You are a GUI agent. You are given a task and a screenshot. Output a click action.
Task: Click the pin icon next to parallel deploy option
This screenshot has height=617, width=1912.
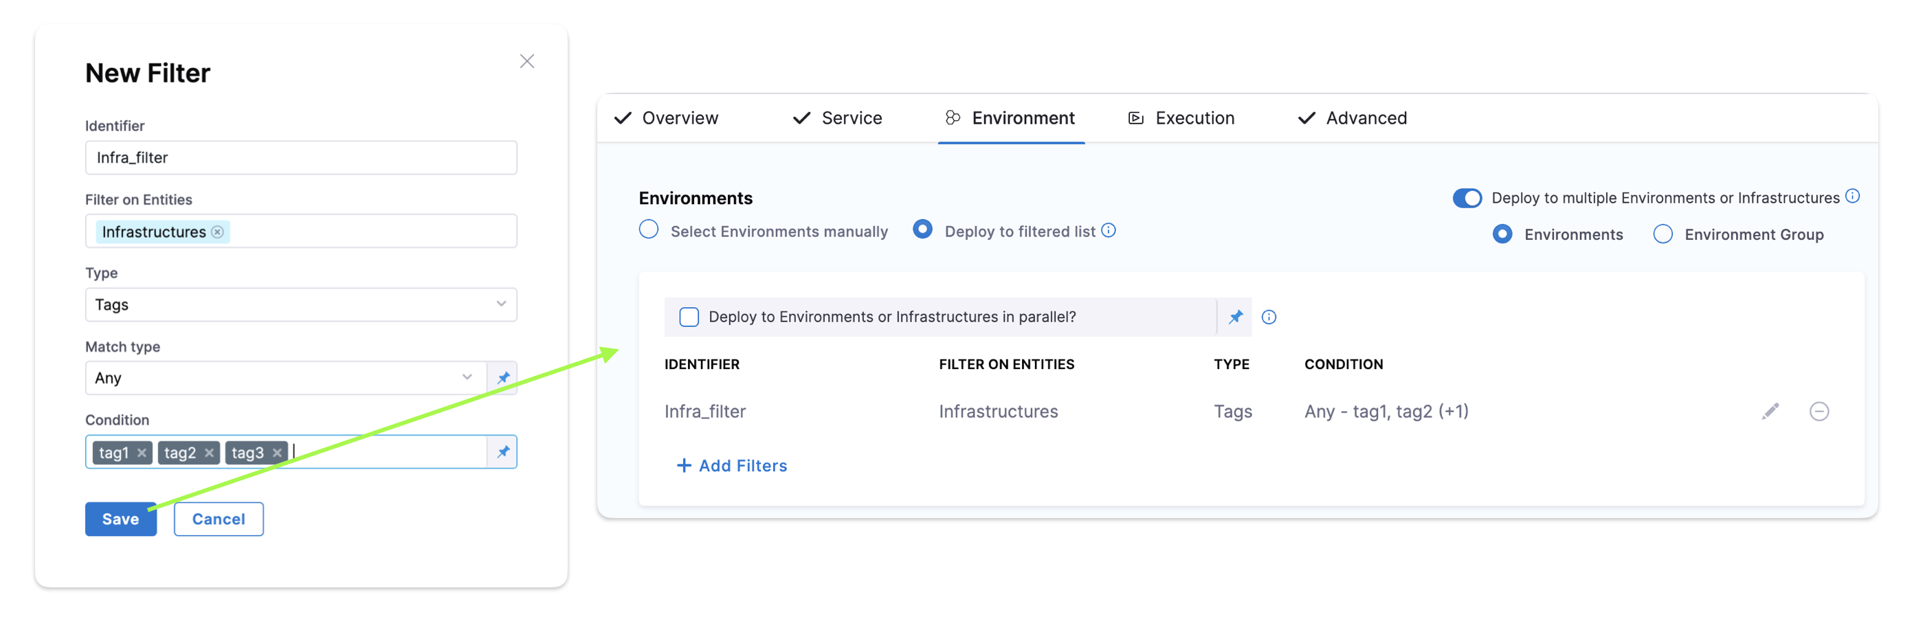point(1235,317)
